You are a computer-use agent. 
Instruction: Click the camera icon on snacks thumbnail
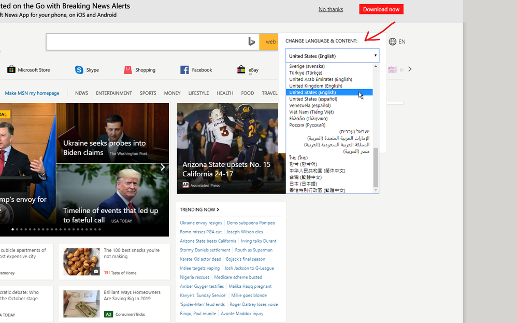[96, 271]
